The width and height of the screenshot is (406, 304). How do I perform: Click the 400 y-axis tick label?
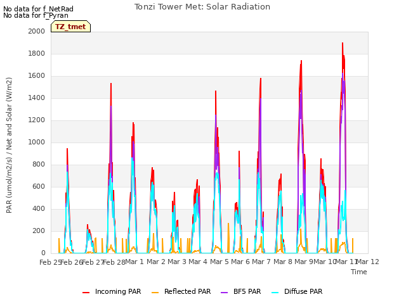click(39, 208)
